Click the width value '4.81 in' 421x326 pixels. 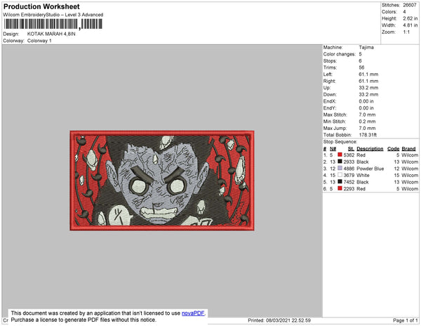click(410, 25)
